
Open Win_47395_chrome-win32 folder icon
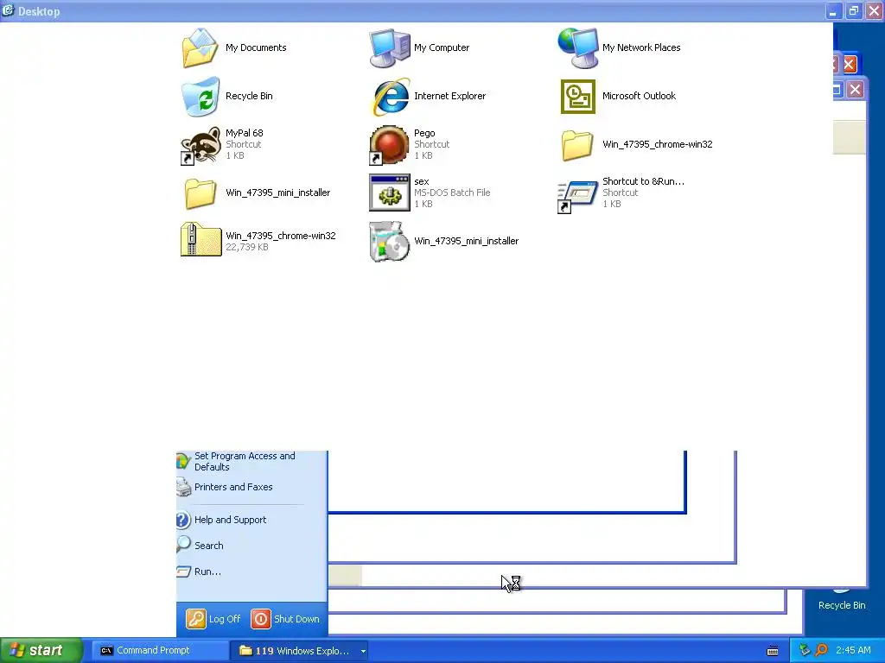click(x=576, y=145)
